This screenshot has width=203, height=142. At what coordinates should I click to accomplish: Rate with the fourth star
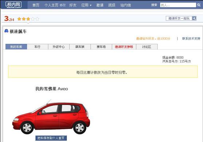pos(33,19)
